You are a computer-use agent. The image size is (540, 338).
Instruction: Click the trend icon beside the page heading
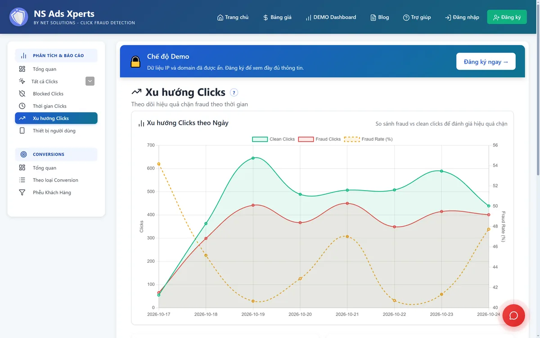(136, 92)
